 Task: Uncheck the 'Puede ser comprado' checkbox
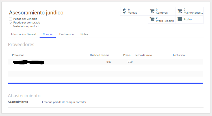(10, 23)
